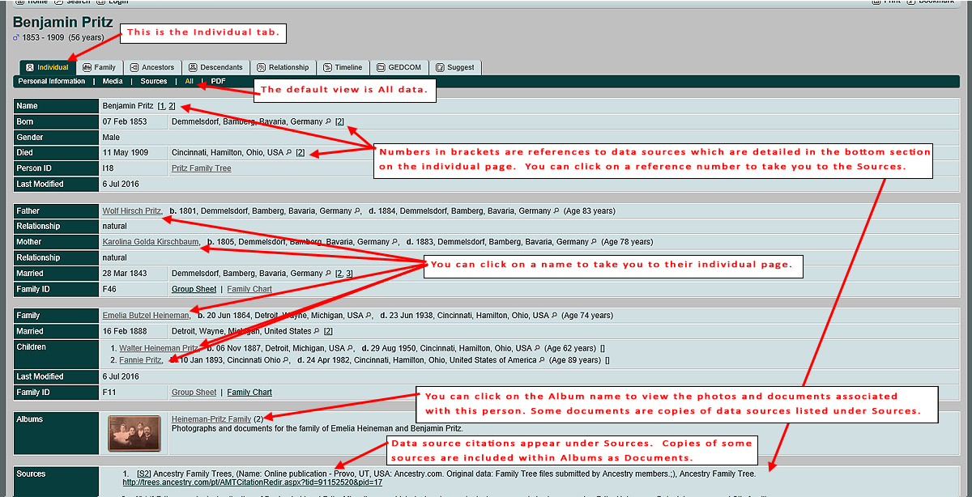Screen dimensions: 972x497
Task: Click the magnifier icon next to death place Cincinnati
Action: [289, 152]
